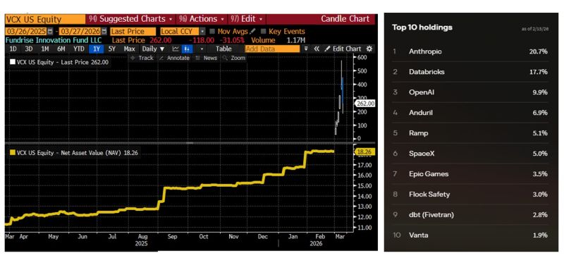Click the Mov Avgs pencil edit icon
This screenshot has width=564, height=258.
click(x=253, y=31)
